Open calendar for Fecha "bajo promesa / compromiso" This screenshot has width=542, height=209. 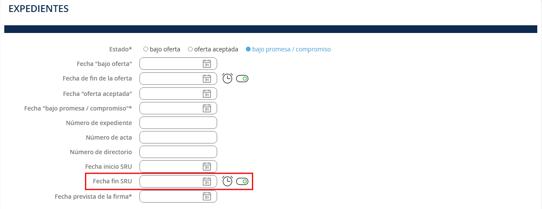207,108
